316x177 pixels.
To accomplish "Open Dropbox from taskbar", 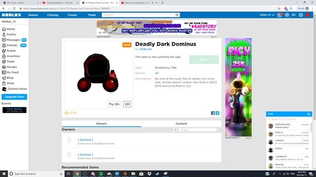I will [x=149, y=174].
